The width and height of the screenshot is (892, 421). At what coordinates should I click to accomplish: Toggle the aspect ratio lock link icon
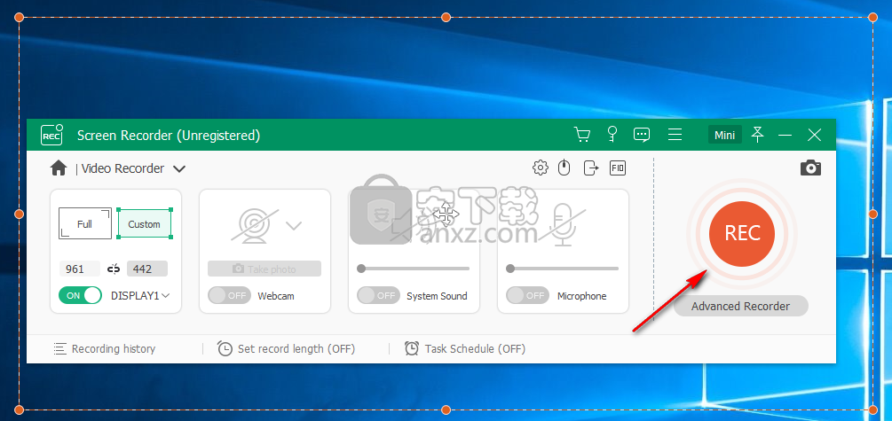pyautogui.click(x=114, y=269)
